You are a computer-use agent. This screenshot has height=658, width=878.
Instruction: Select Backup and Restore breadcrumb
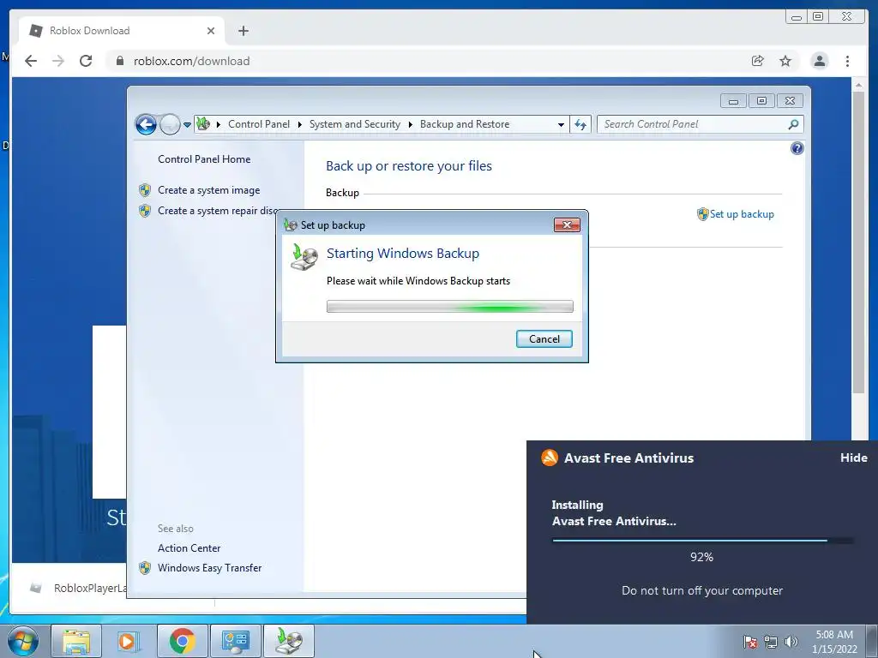pos(465,124)
